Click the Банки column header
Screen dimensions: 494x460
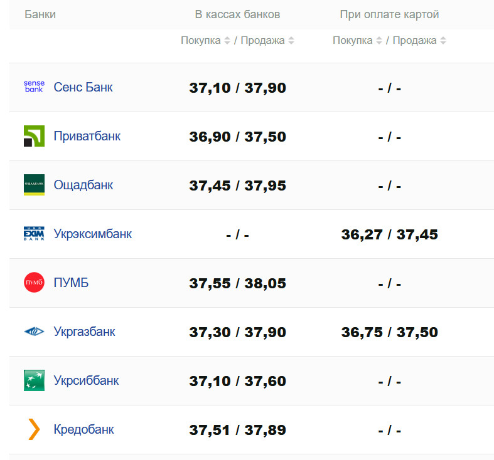pos(40,14)
